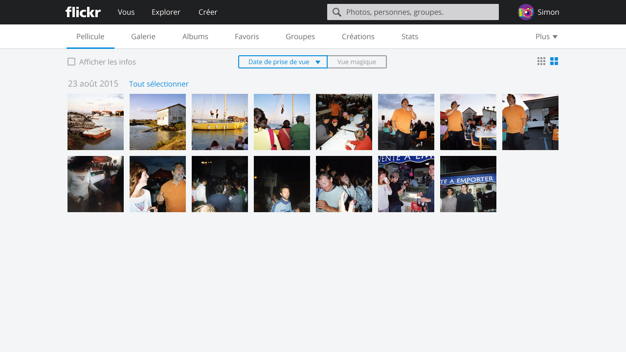Click the 23 août 2015 date heading
Viewport: 626px width, 352px height.
93,84
